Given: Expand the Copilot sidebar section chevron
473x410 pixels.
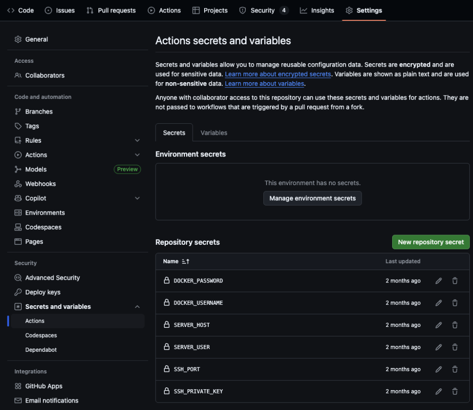Looking at the screenshot, I should 137,199.
